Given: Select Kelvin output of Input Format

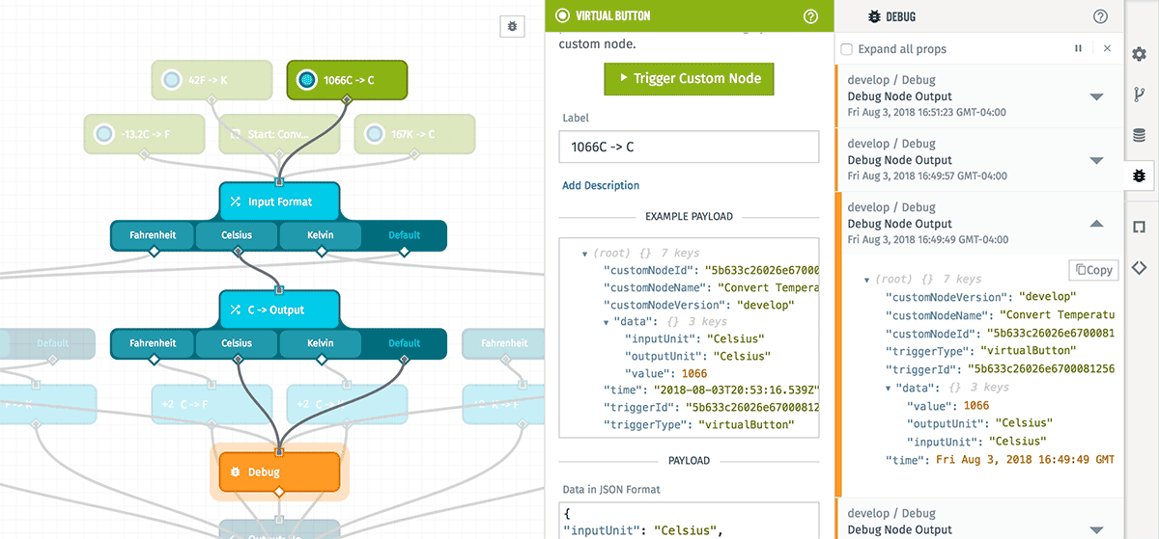Looking at the screenshot, I should pos(321,235).
